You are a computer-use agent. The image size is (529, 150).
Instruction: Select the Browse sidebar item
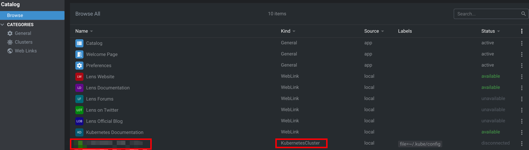click(32, 16)
